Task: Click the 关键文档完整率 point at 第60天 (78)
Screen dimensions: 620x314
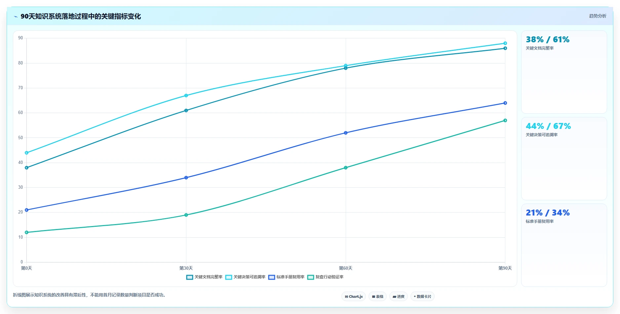Action: [x=346, y=68]
